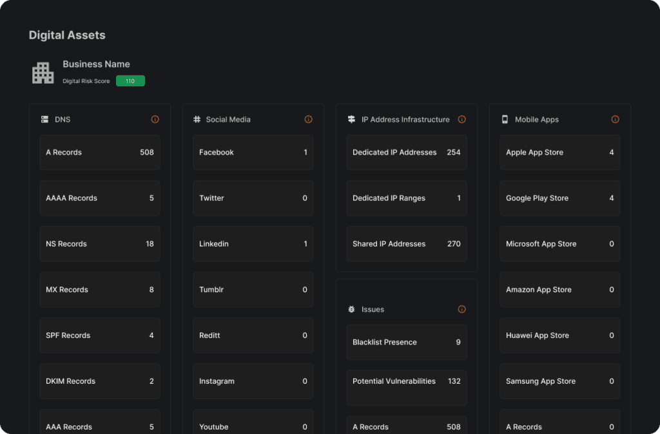This screenshot has height=434, width=660.
Task: Select the Google Play Store row
Action: (559, 198)
